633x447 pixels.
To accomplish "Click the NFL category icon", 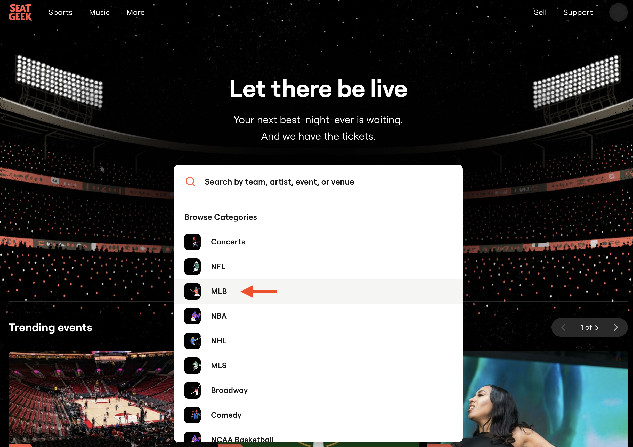I will [193, 267].
